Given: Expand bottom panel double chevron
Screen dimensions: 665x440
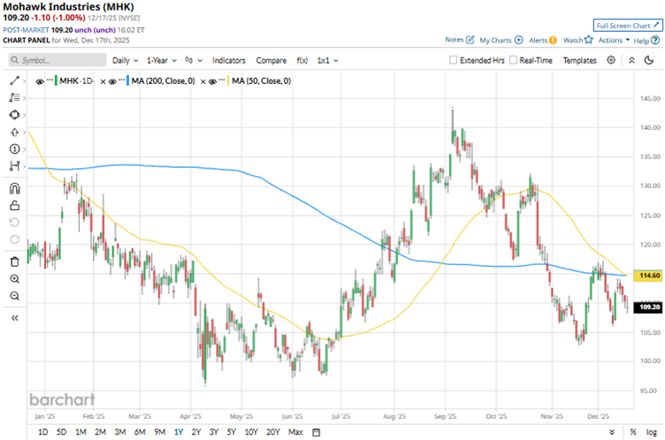Looking at the screenshot, I should [612, 432].
